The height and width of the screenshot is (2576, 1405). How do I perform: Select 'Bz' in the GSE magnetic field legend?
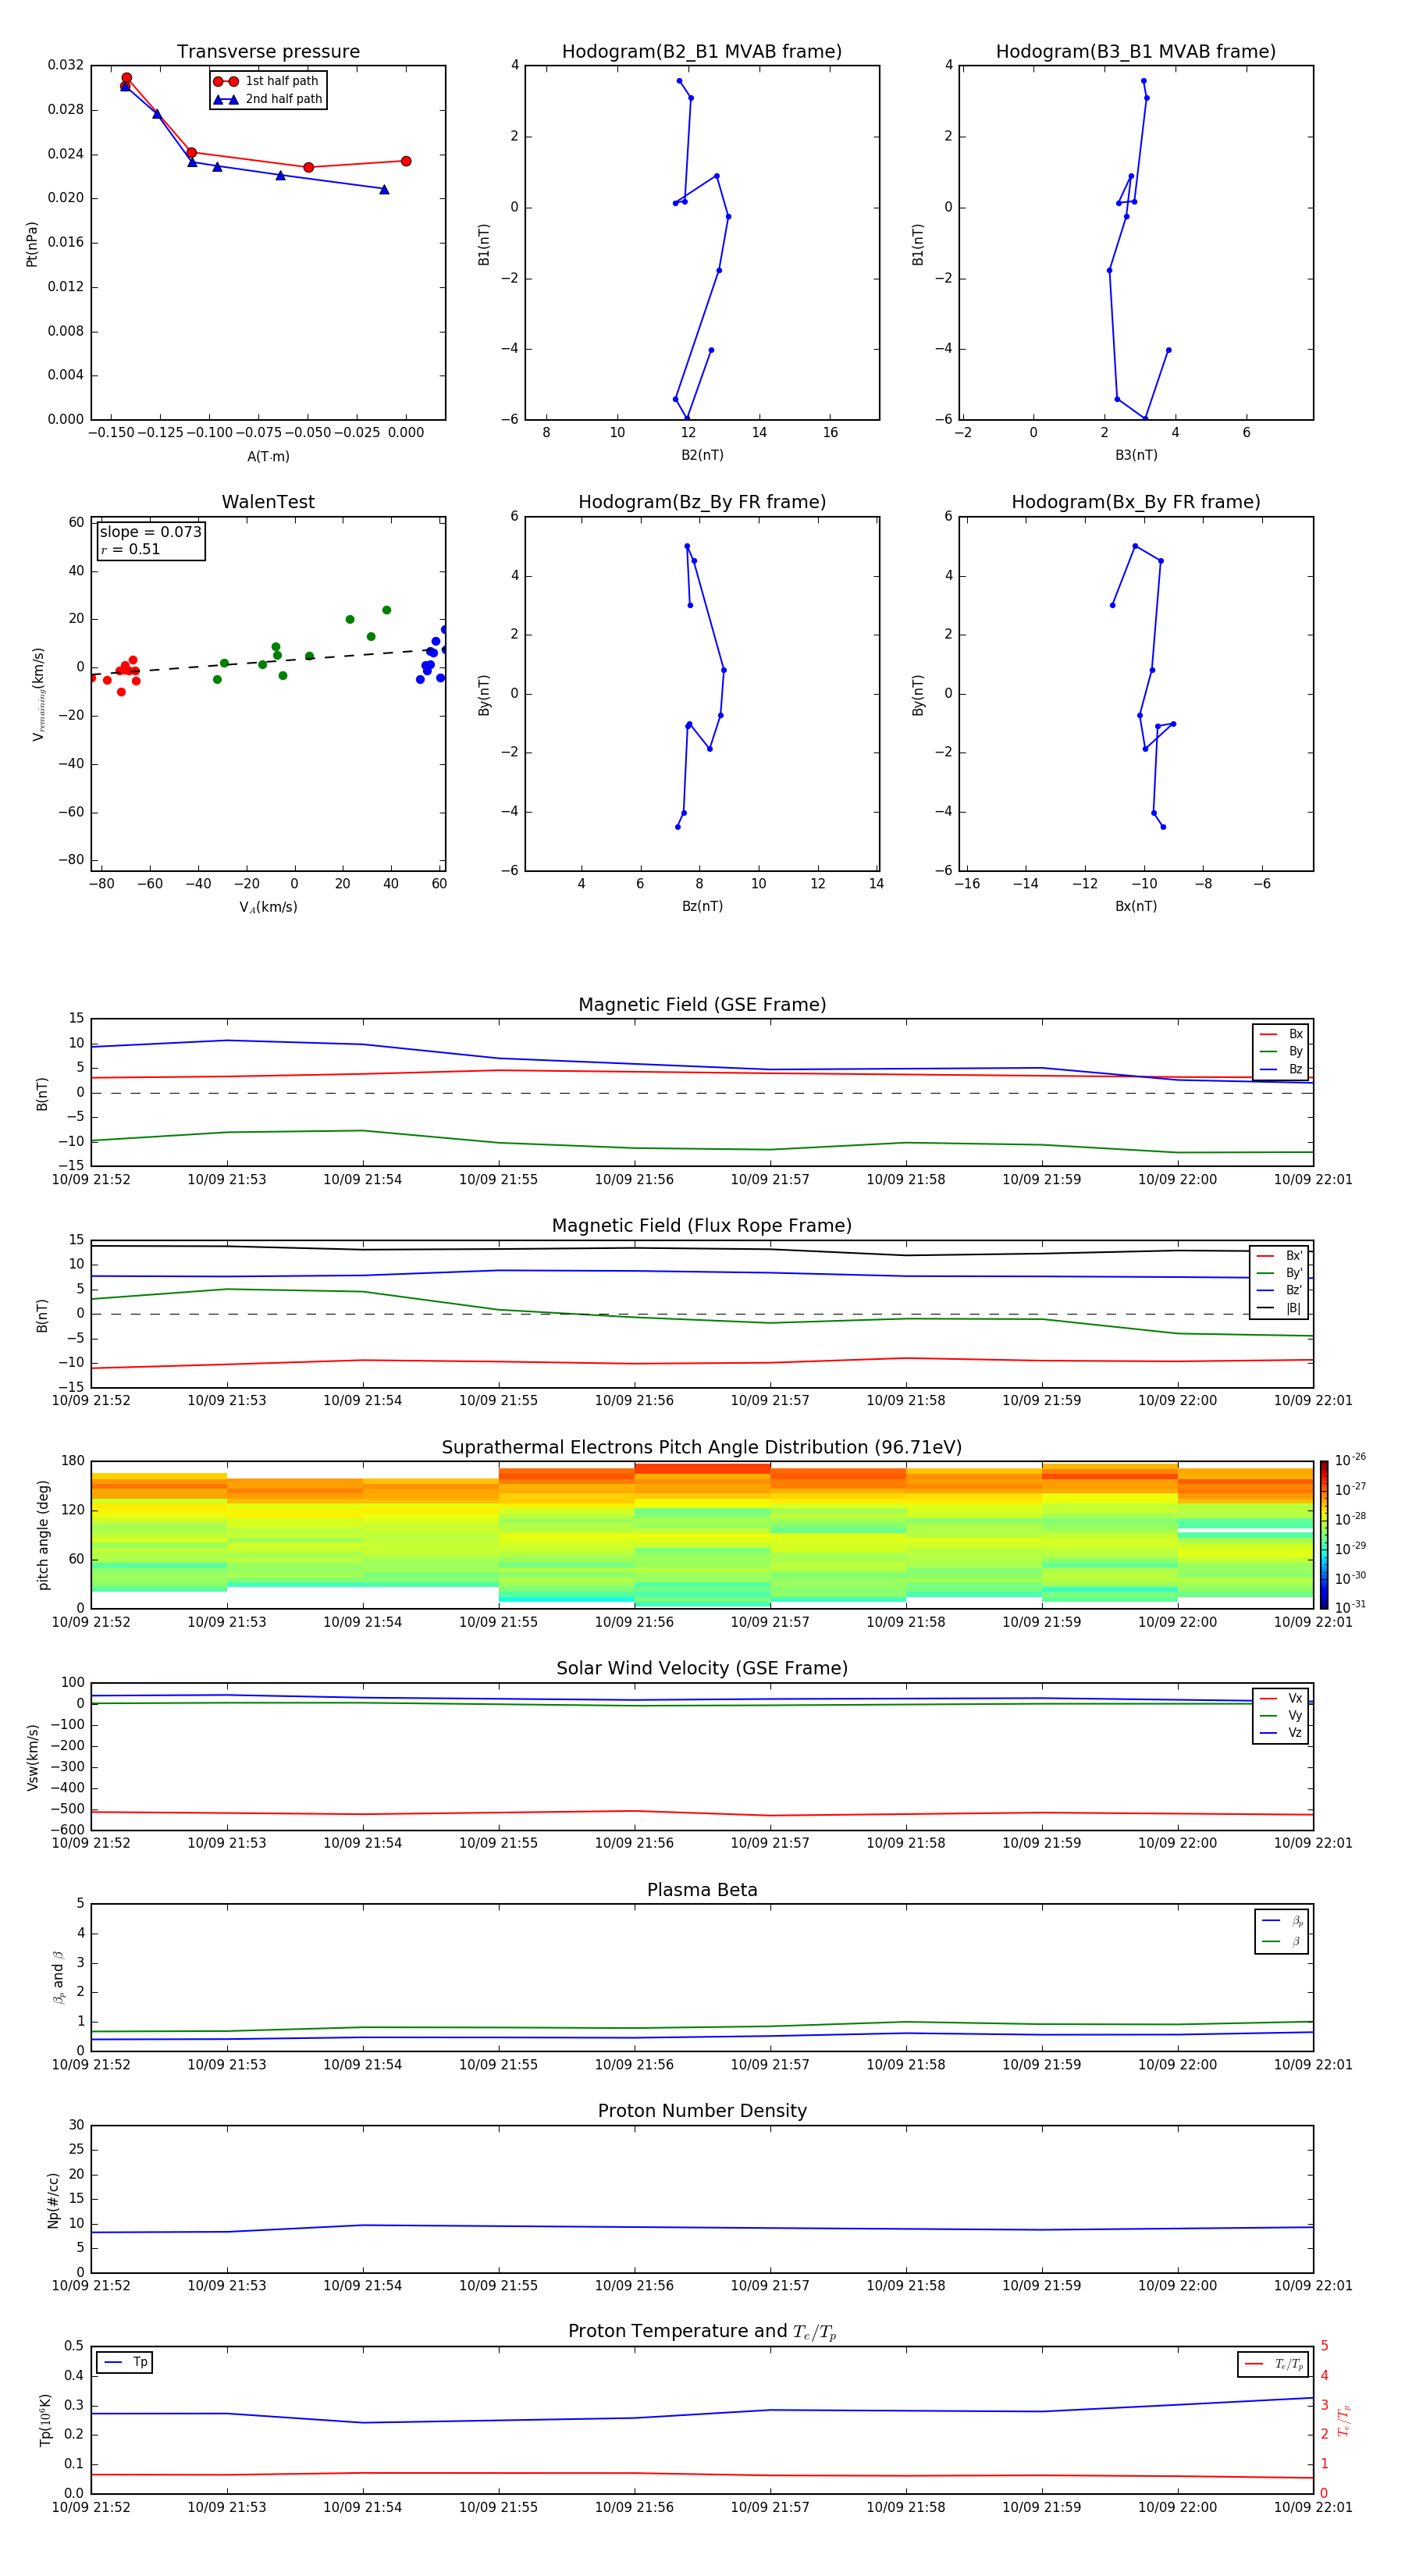1281,1069
